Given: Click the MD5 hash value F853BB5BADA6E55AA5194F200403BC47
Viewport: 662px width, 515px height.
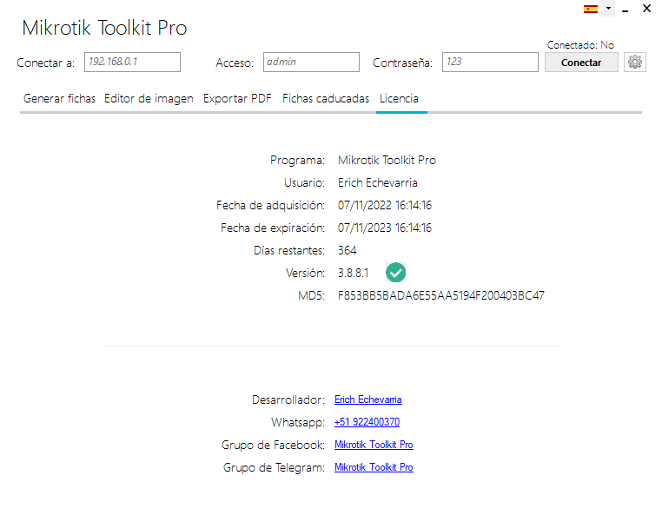Looking at the screenshot, I should pos(440,295).
